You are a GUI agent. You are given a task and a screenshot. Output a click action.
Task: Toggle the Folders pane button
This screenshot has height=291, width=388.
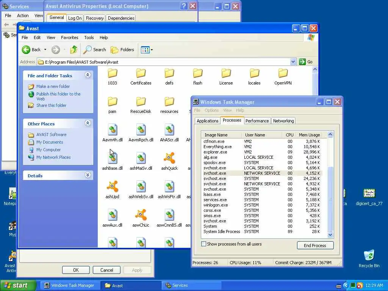(122, 50)
